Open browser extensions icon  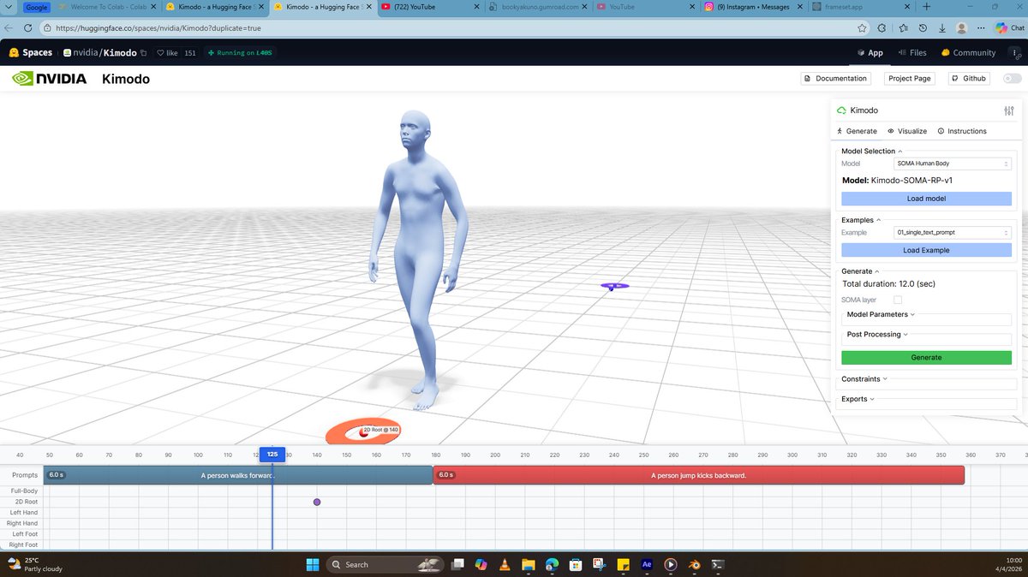coord(882,27)
